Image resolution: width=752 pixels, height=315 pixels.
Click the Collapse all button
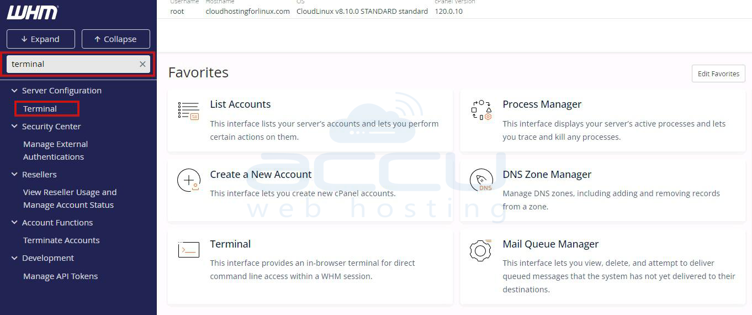(x=115, y=39)
